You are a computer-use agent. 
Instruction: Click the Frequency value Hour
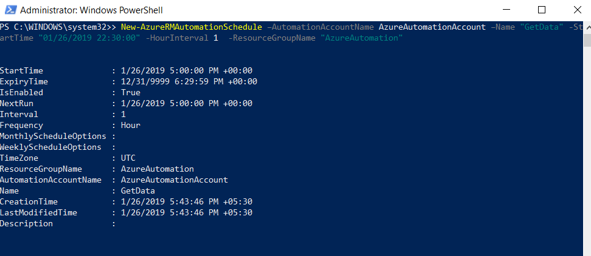click(x=130, y=125)
